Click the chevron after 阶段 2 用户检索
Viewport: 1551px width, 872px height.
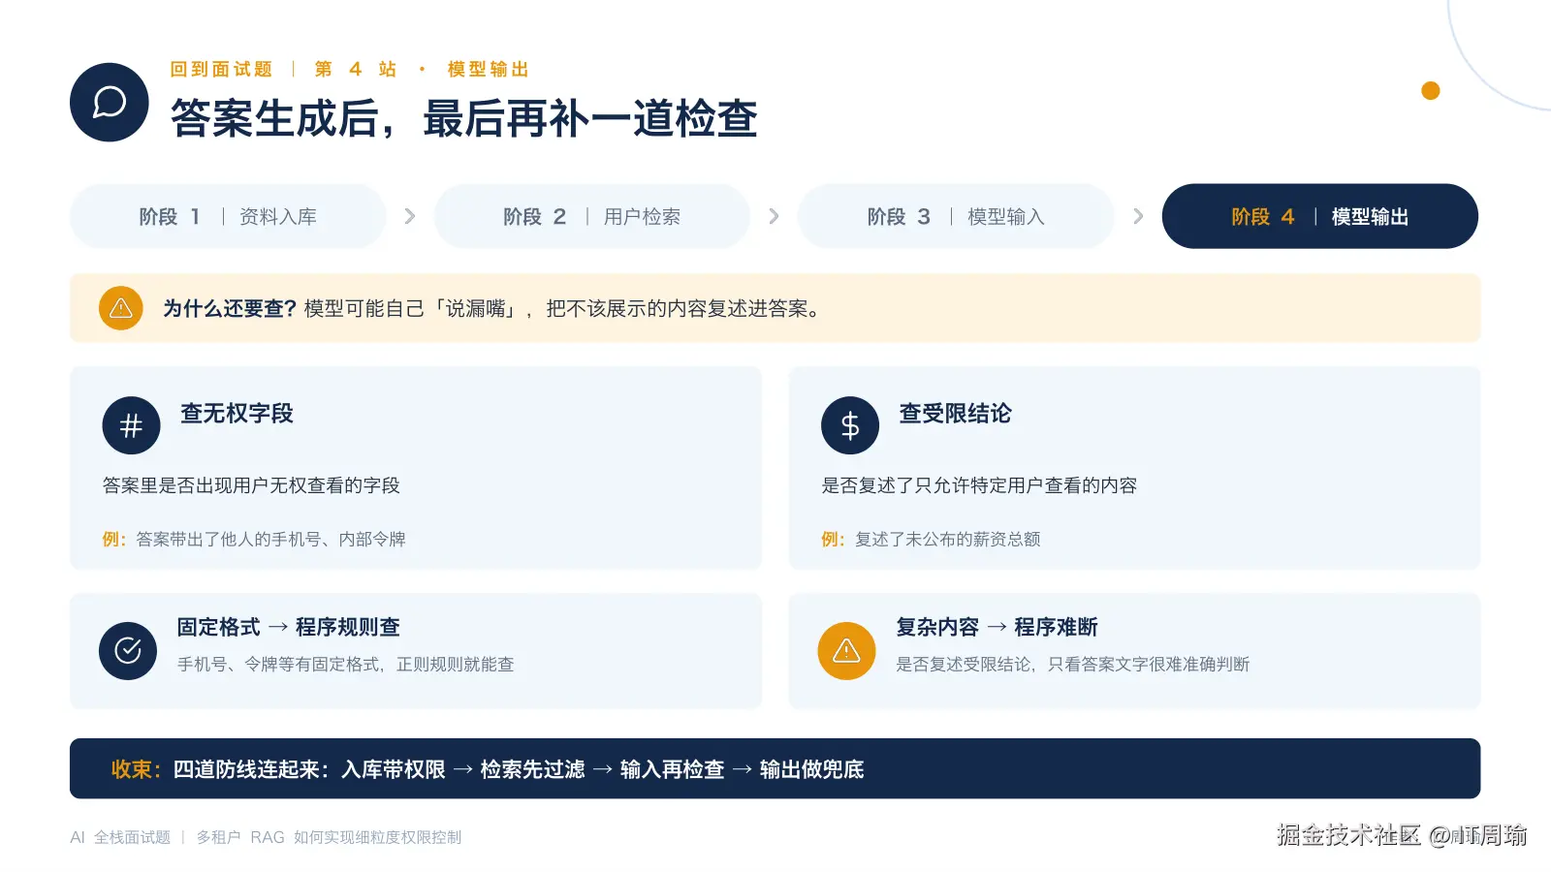coord(774,216)
